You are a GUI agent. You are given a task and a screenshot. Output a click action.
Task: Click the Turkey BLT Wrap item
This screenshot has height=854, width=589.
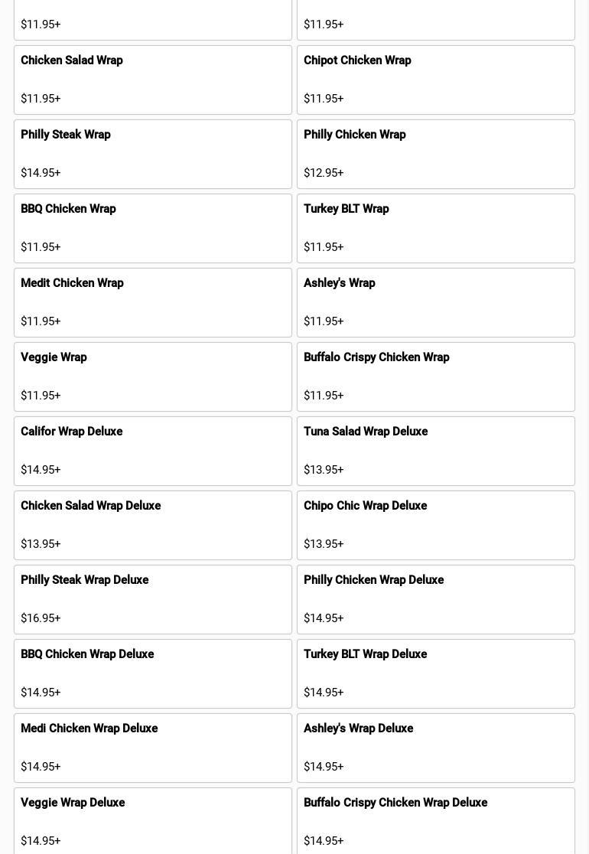pos(436,228)
